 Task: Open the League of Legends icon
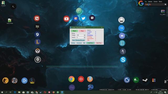click(x=38, y=42)
